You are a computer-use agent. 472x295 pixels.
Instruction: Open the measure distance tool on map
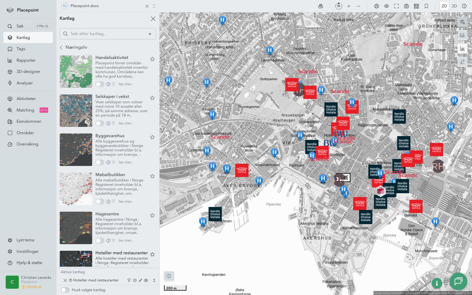pyautogui.click(x=462, y=35)
